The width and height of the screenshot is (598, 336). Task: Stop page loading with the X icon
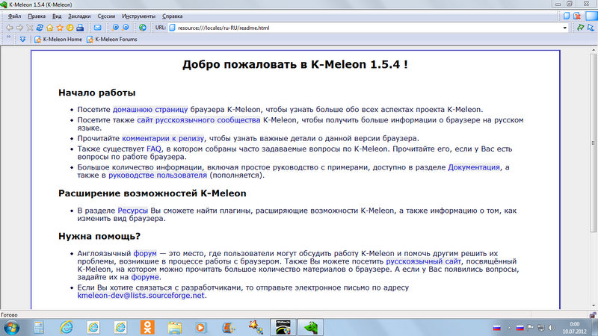pyautogui.click(x=29, y=28)
